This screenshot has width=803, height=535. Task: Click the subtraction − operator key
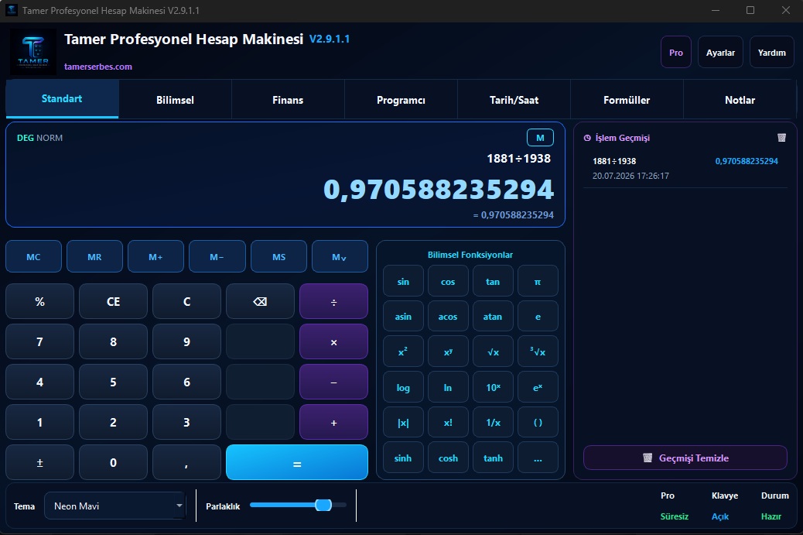[334, 382]
